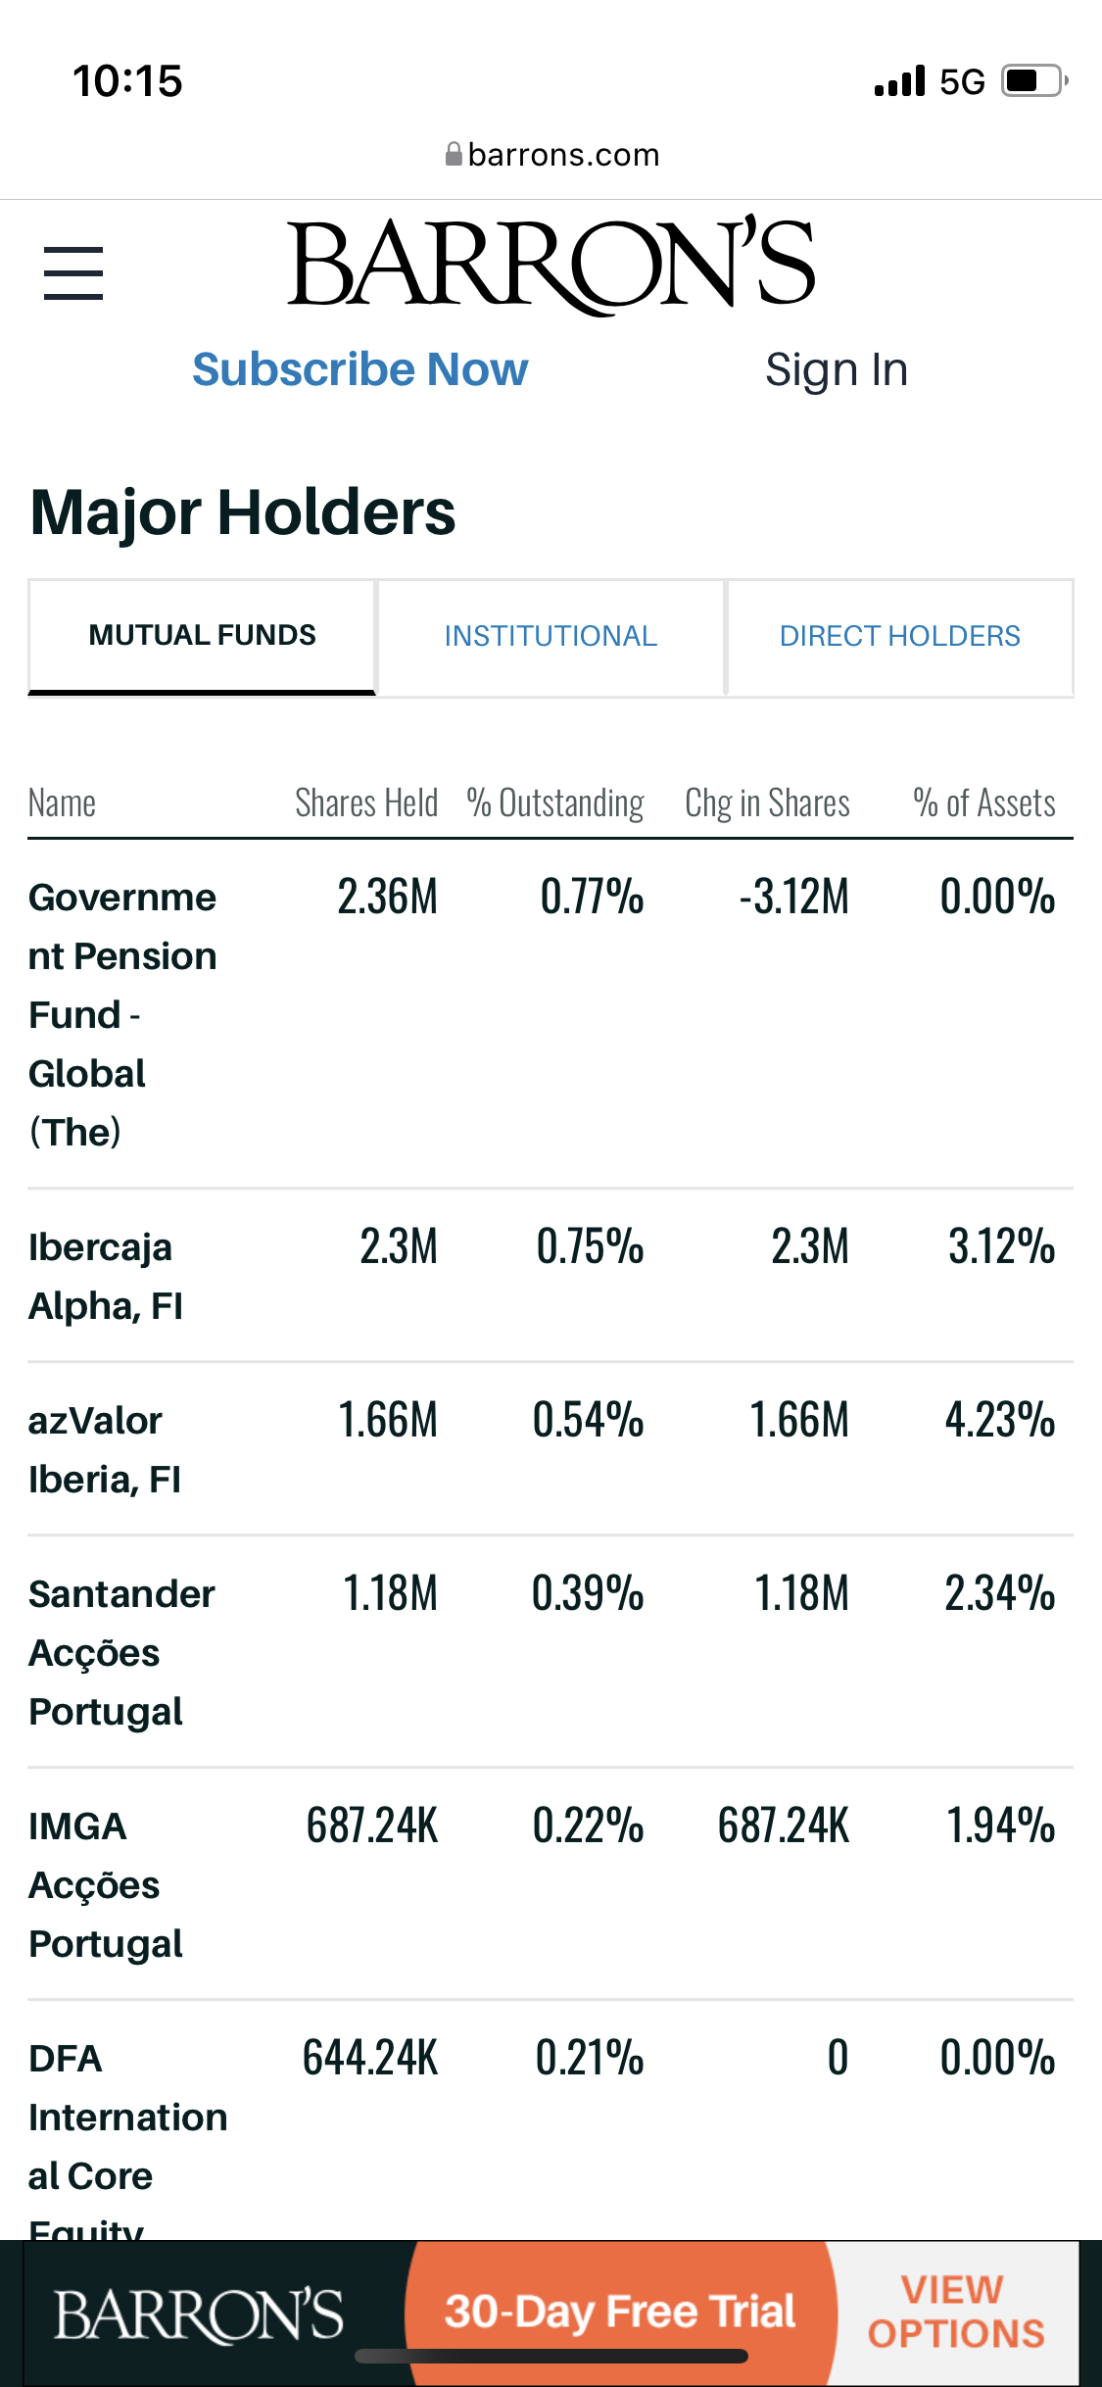Tap the Chg in Shares column header
1102x2387 pixels.
click(767, 804)
